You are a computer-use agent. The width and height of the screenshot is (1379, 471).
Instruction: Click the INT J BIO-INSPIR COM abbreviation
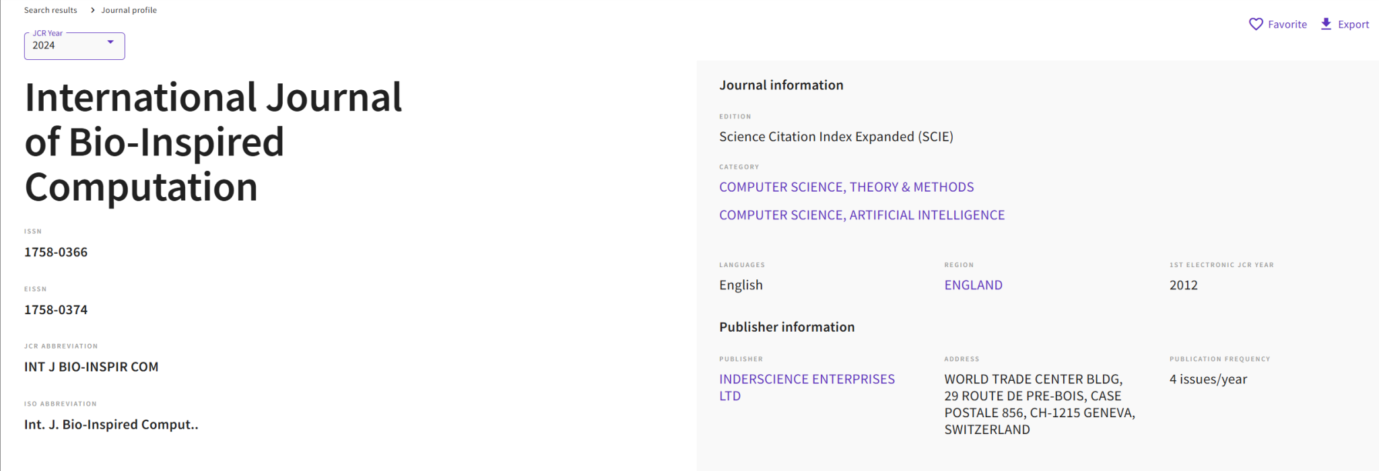[x=92, y=367]
